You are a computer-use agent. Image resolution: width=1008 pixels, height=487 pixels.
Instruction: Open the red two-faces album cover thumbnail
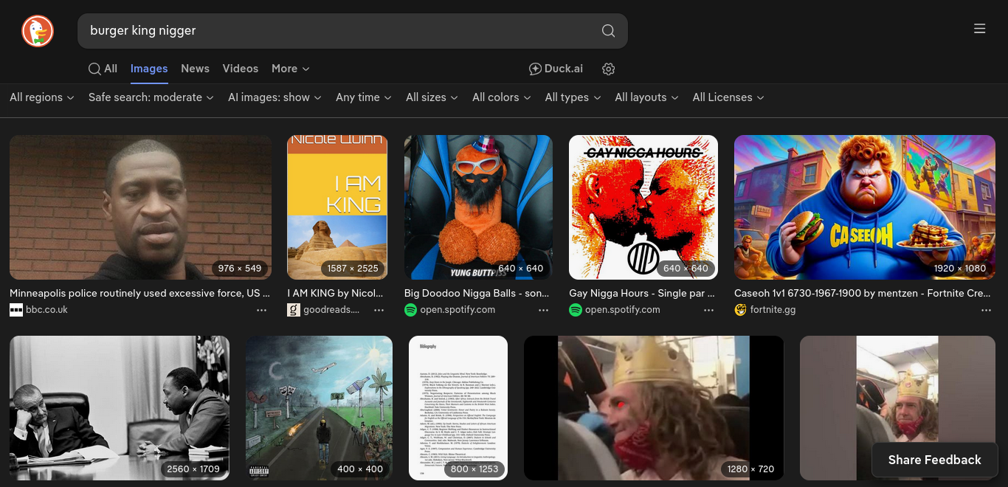coord(643,207)
